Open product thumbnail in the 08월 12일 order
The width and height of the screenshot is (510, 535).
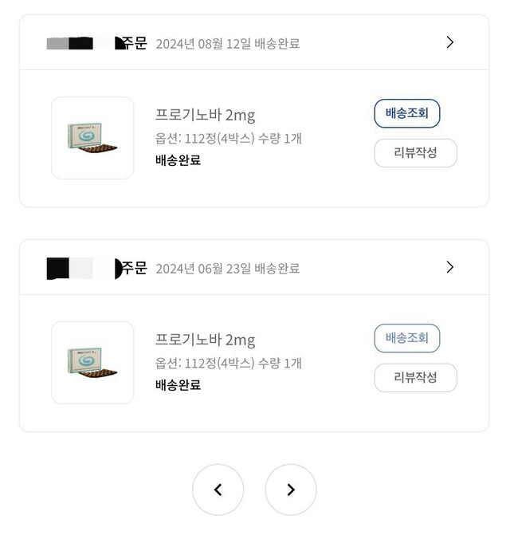coord(92,138)
